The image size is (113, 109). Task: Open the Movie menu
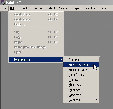(x=63, y=8)
